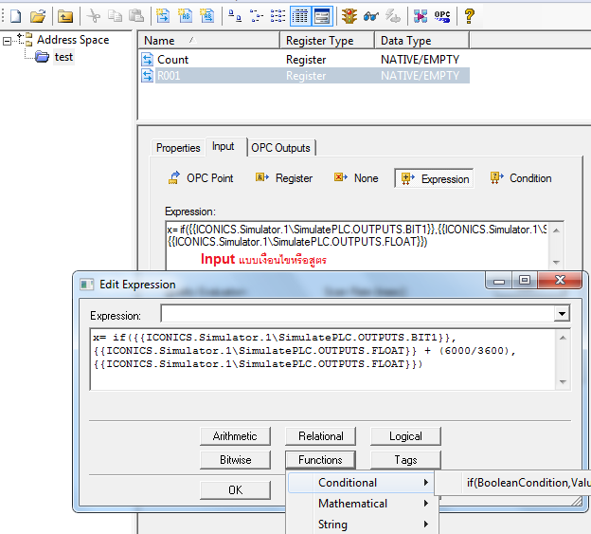The width and height of the screenshot is (591, 534).
Task: Click the third new-item AB arrow icon
Action: [207, 16]
